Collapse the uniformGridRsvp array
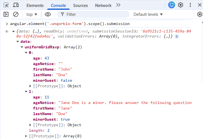203x139 pixels. coord(22,47)
